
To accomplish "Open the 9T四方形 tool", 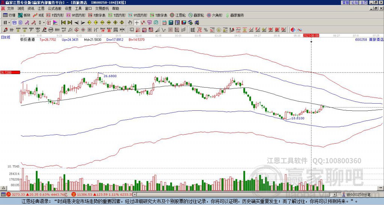I will click(138, 15).
